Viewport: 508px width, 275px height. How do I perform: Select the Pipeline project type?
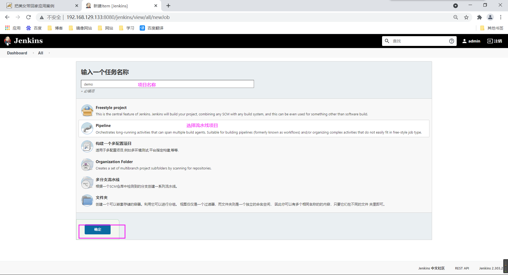pos(254,129)
